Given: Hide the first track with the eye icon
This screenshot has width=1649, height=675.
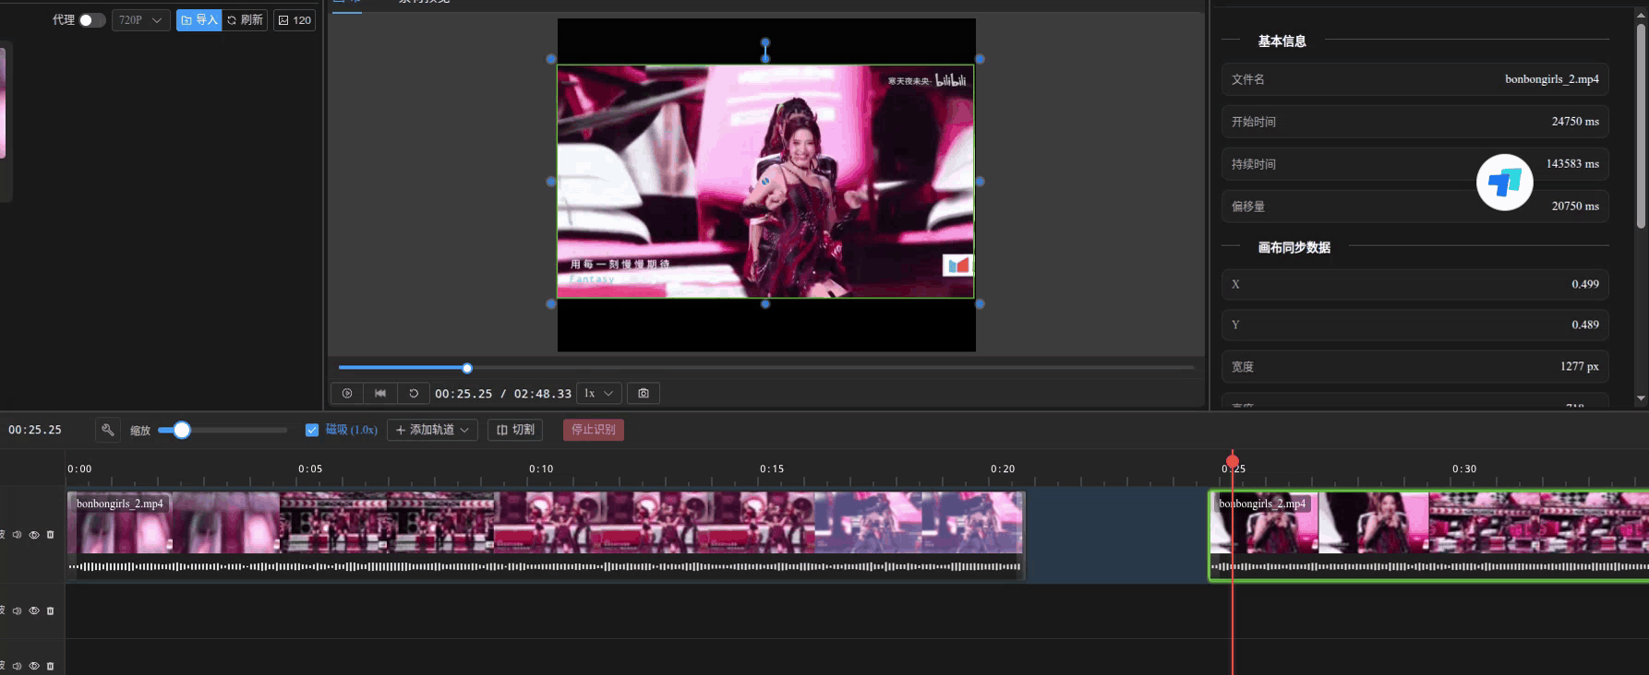Looking at the screenshot, I should point(34,535).
